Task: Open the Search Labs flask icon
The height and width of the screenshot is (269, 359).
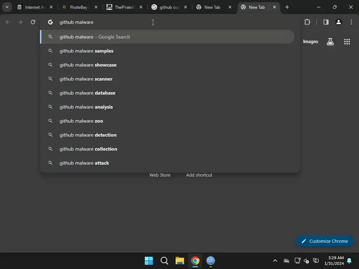Action: (x=330, y=42)
